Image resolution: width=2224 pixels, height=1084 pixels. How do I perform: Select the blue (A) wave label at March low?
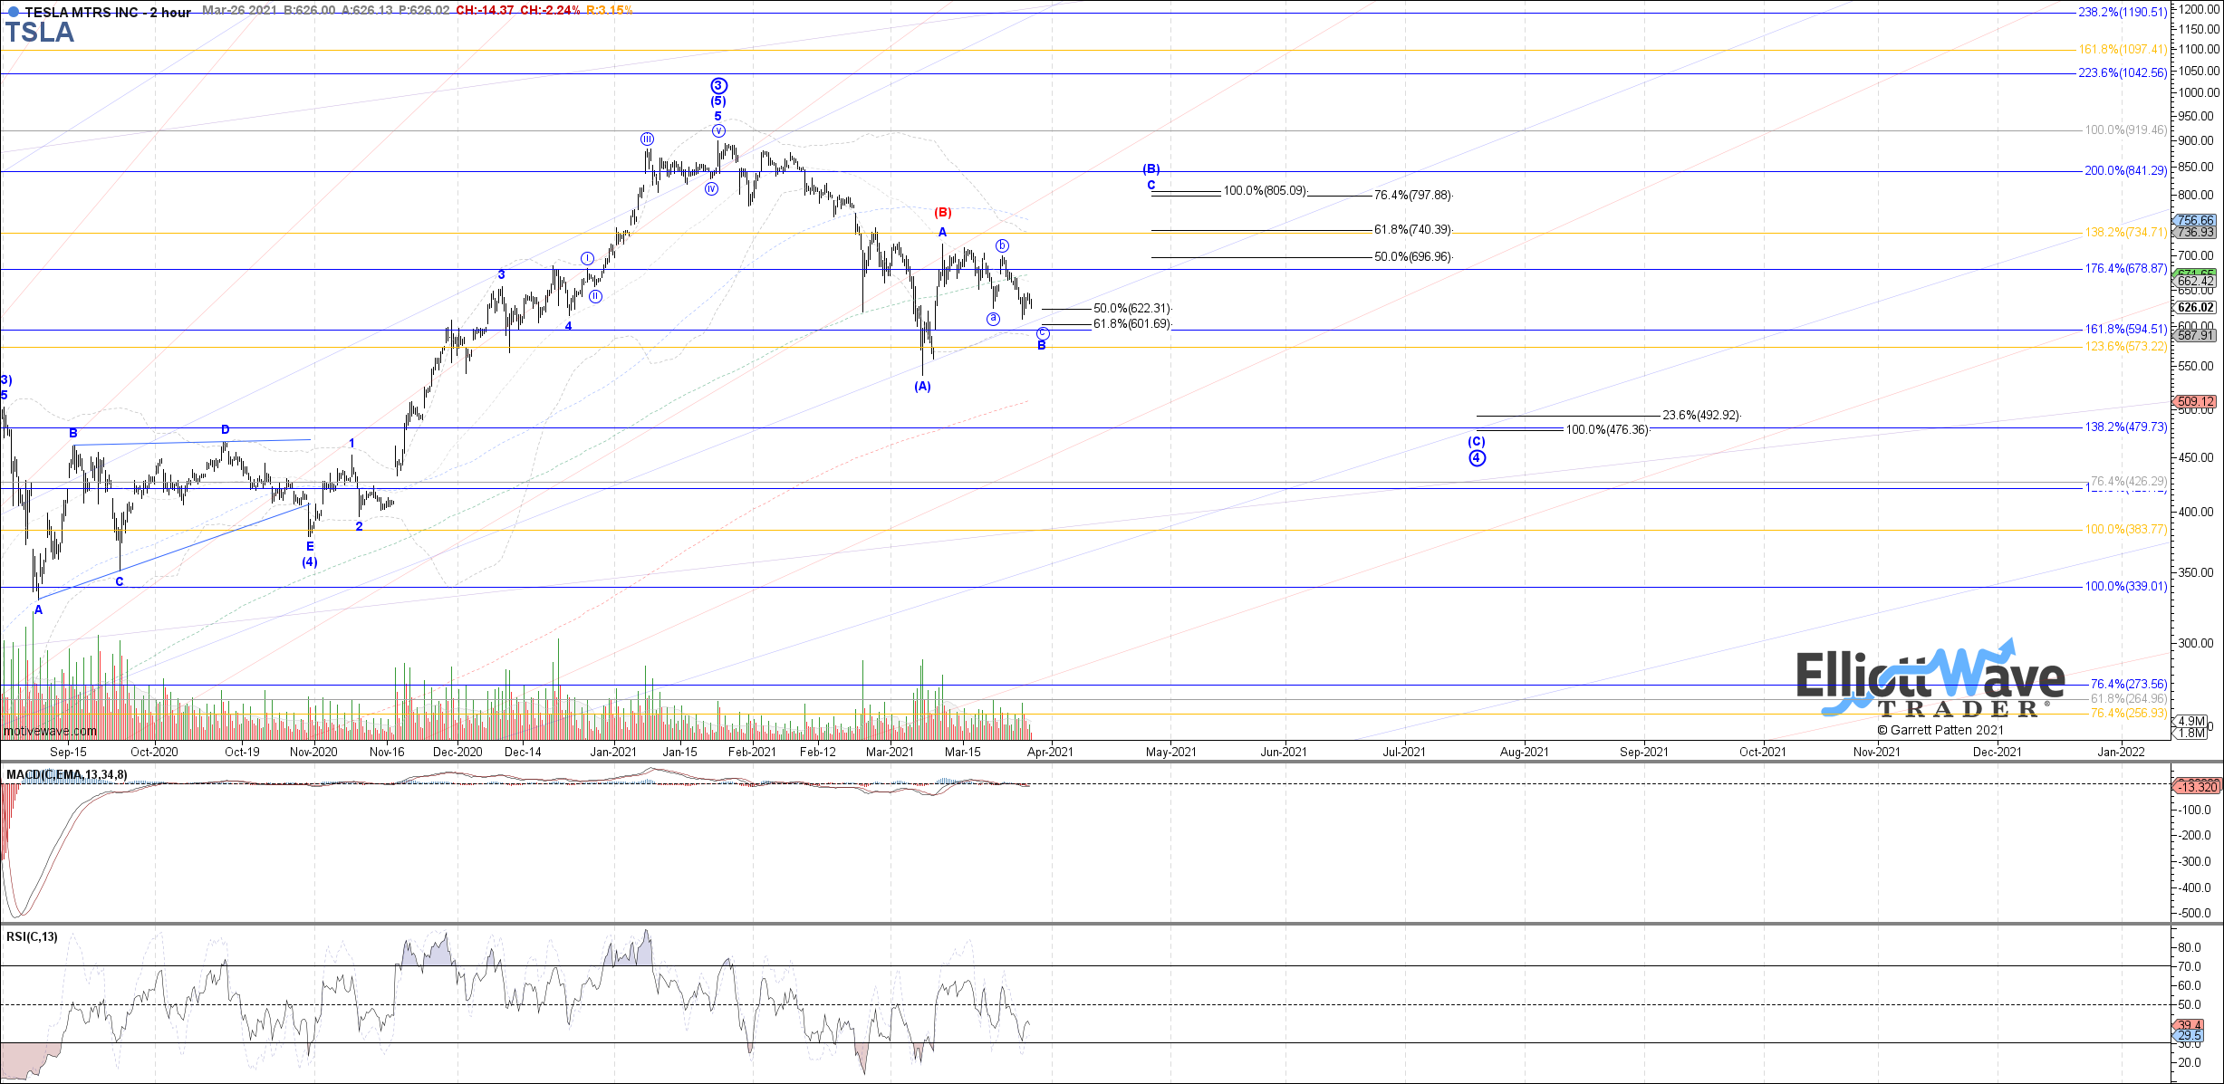(922, 387)
